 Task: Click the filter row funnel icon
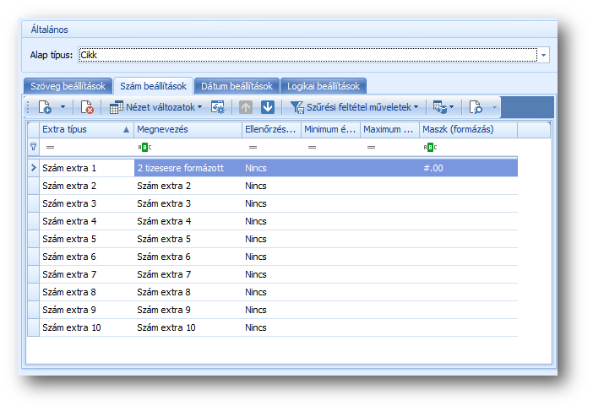34,146
